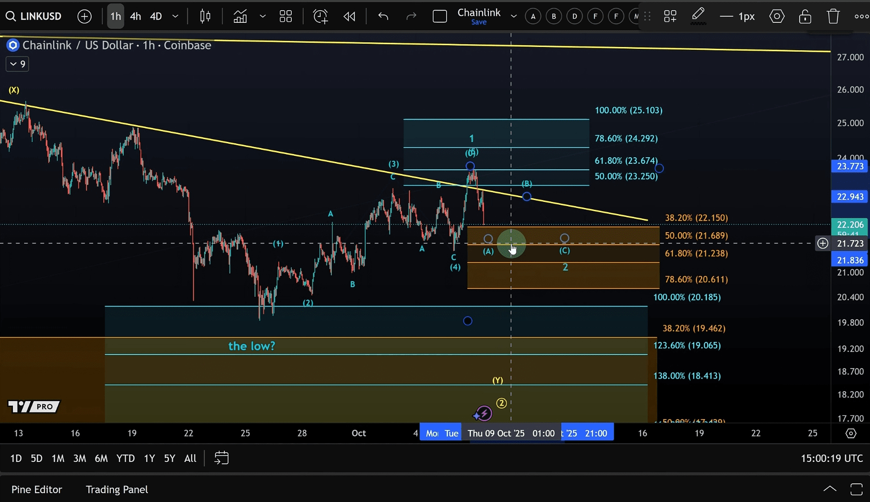Open the Pine Editor tab
Screen dimensions: 870x502
37,490
